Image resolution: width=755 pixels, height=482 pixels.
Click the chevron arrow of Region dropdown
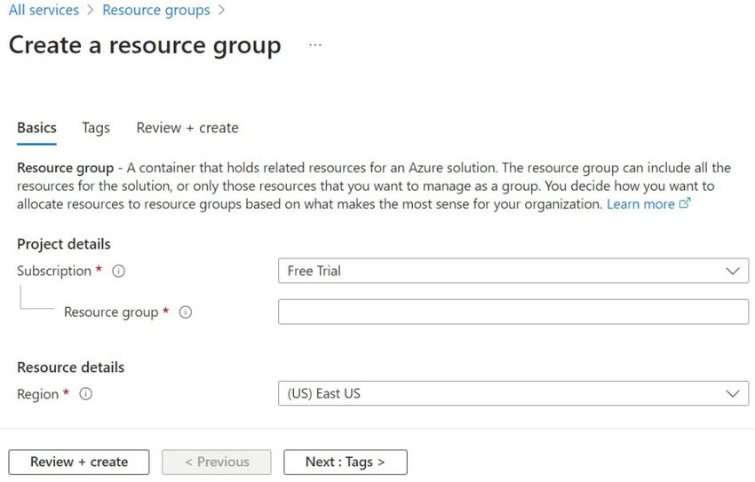click(732, 393)
